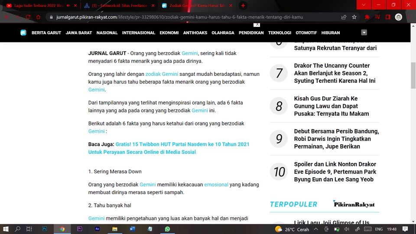Image resolution: width=416 pixels, height=234 pixels.
Task: Open Premiere Pro from taskbar
Action: point(80,229)
